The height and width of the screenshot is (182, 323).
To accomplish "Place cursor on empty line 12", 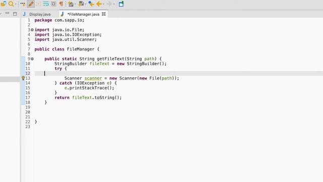I will (179, 73).
